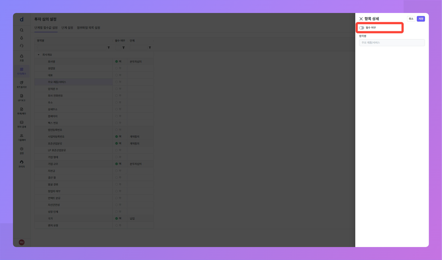Open 회계/세무 in the sidebar
This screenshot has width=442, height=260.
pyautogui.click(x=22, y=111)
